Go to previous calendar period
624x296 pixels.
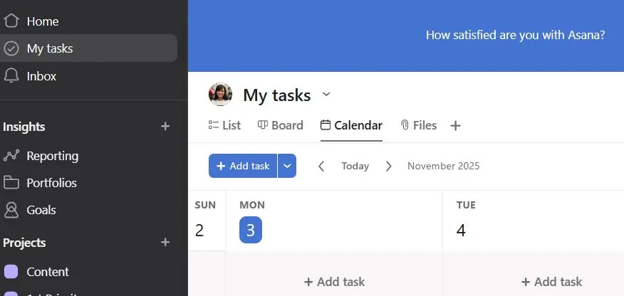point(321,166)
